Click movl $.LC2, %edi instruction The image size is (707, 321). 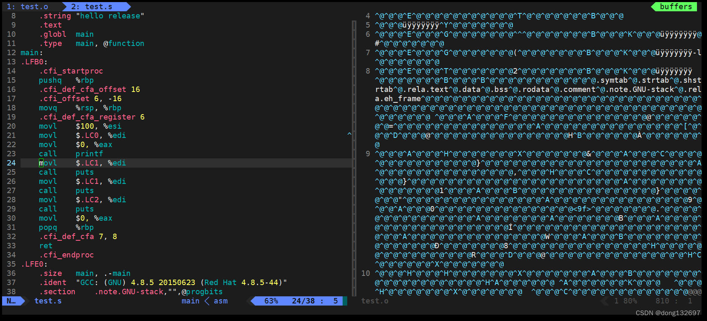pyautogui.click(x=82, y=200)
